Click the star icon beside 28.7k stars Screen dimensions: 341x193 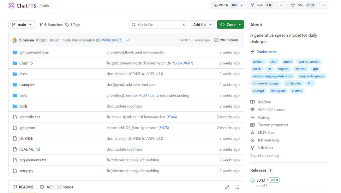coord(253,133)
